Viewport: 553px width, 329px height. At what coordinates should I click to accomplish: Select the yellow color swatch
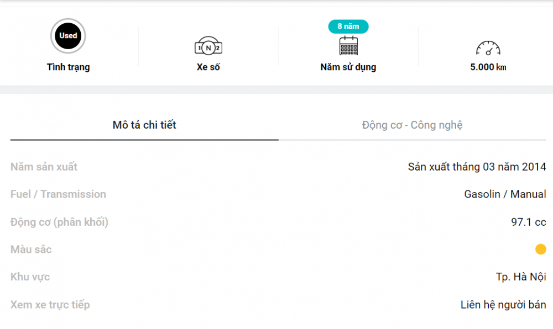[x=541, y=249]
